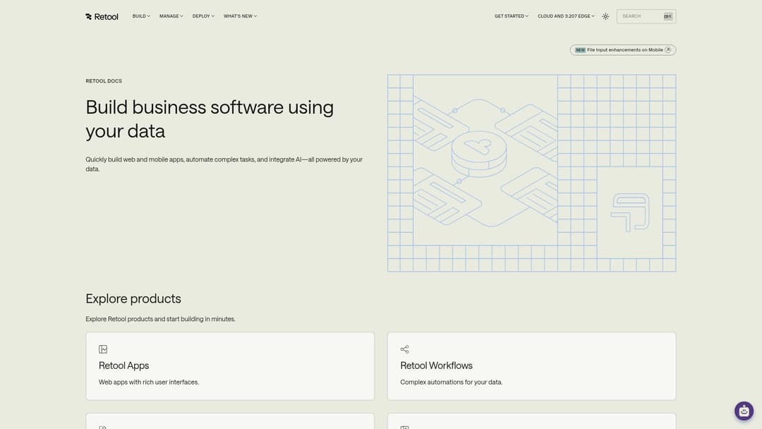Viewport: 762px width, 429px height.
Task: Open the chatbot assistant button
Action: click(x=744, y=411)
